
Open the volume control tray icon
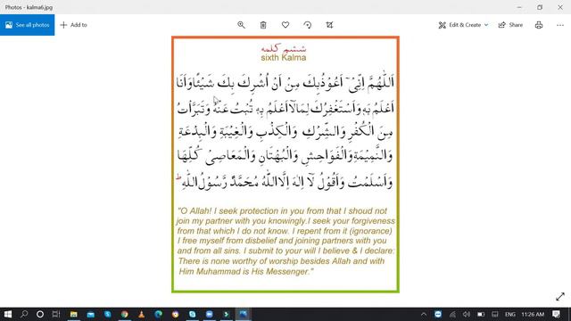click(x=467, y=314)
